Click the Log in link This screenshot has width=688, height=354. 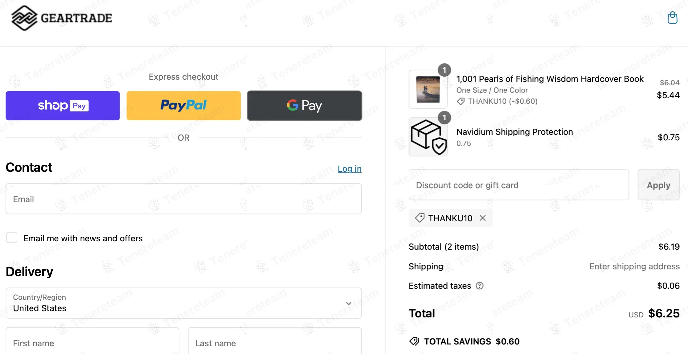coord(349,169)
